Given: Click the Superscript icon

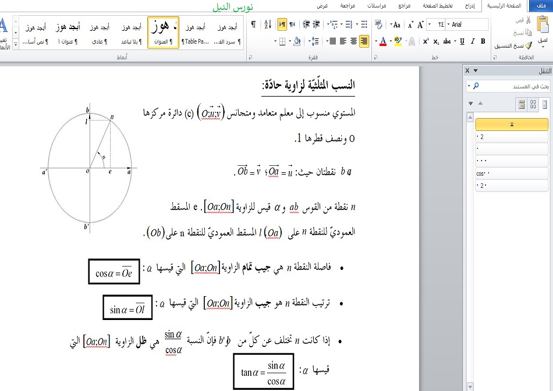Looking at the screenshot, I should tap(426, 41).
